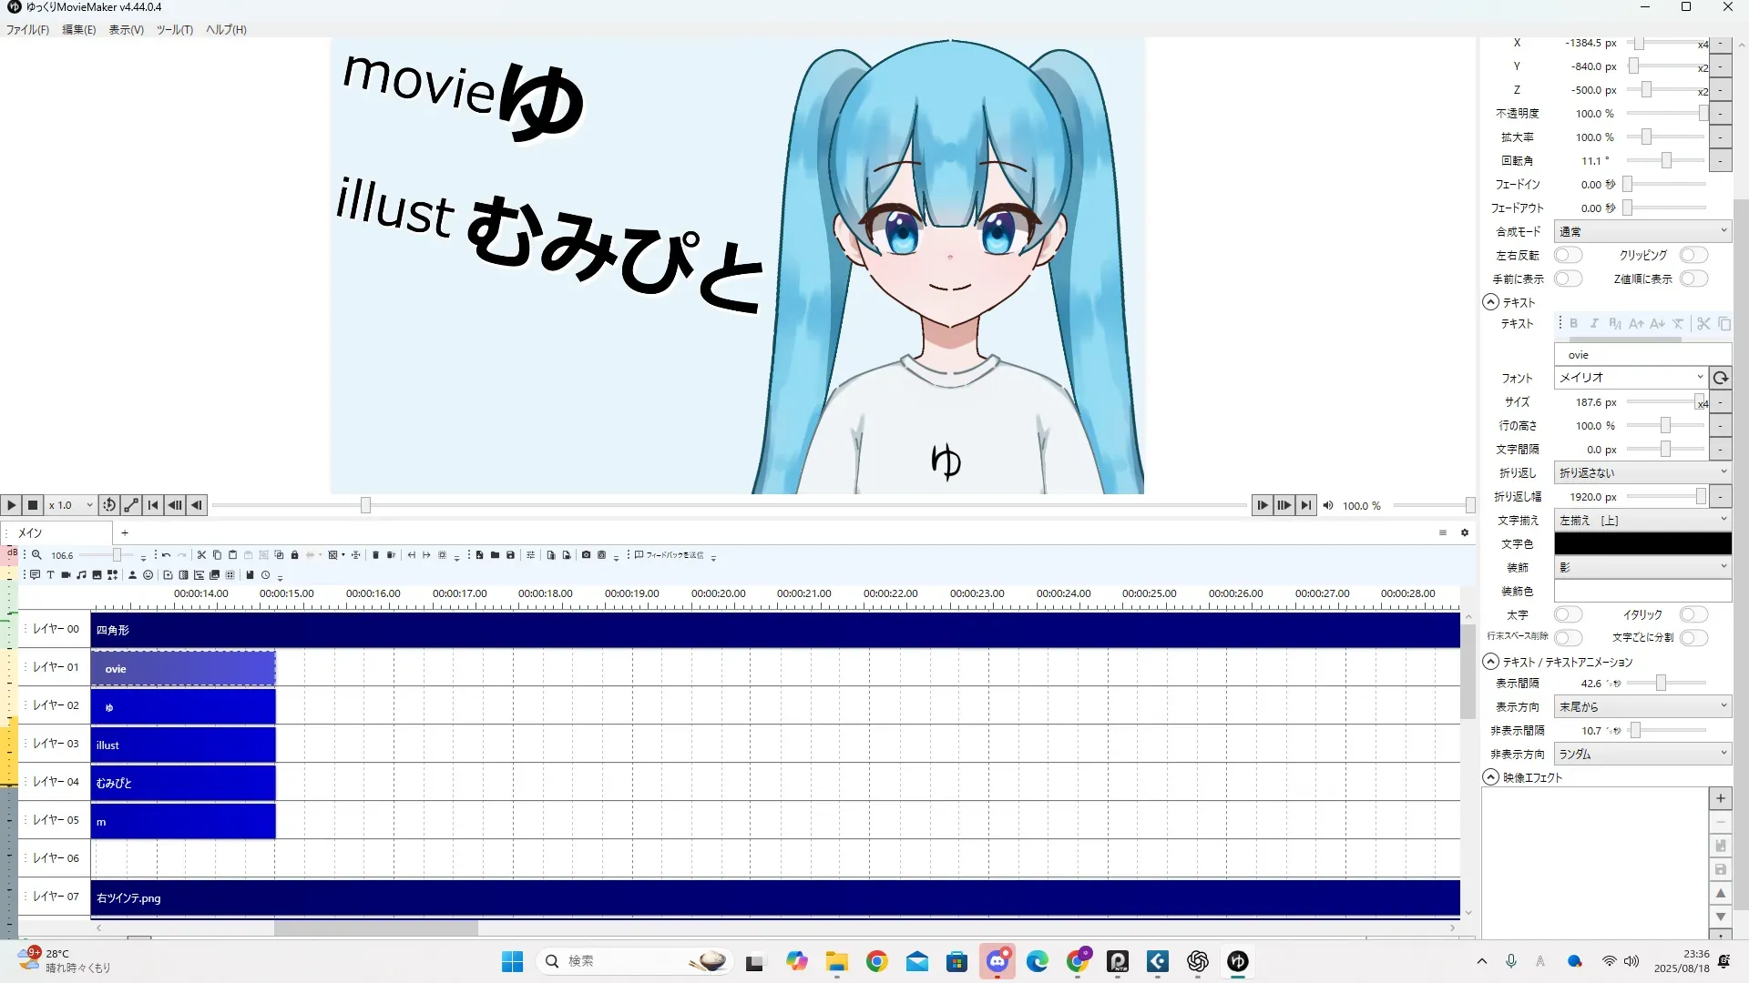Open the フォント combo box showing メイリオ
The width and height of the screenshot is (1749, 983).
[x=1629, y=377]
